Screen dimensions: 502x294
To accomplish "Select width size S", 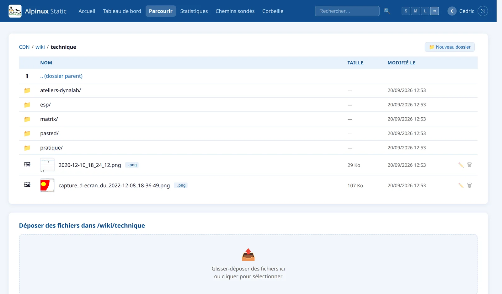I will (x=406, y=11).
